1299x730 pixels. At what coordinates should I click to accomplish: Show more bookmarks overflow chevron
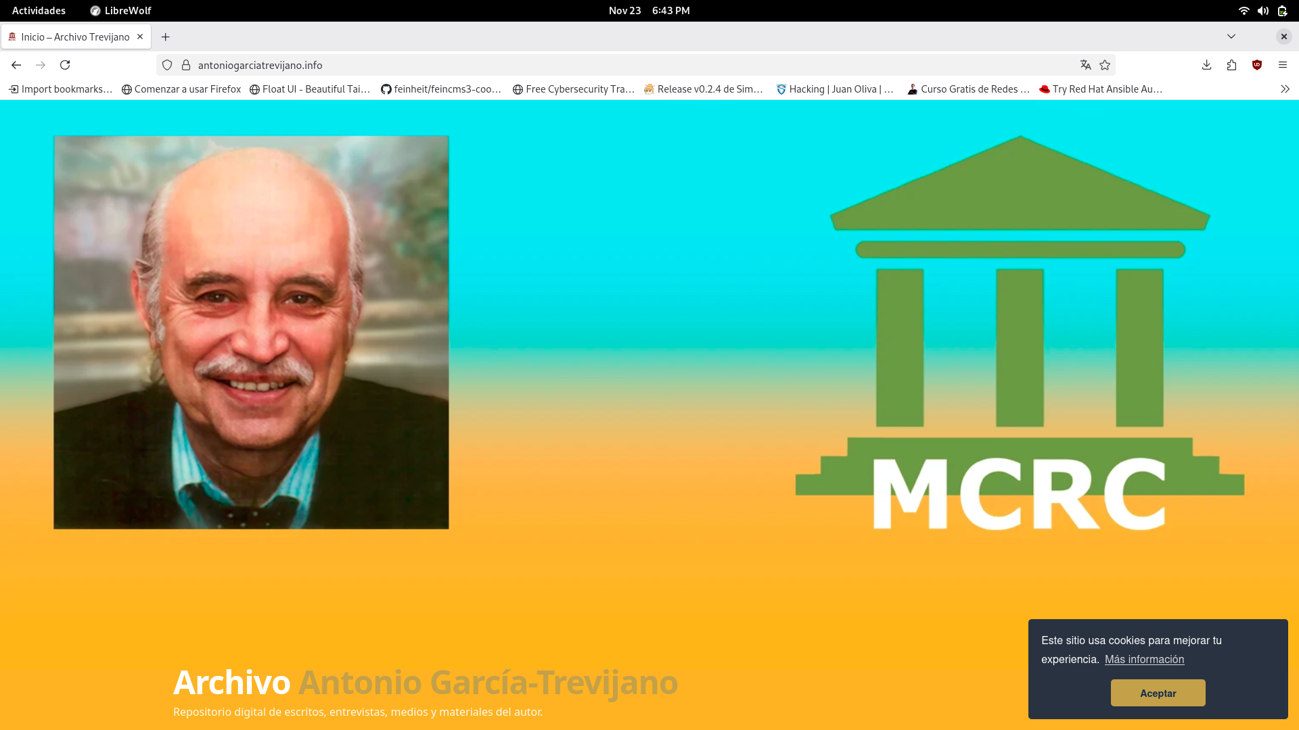coord(1285,89)
